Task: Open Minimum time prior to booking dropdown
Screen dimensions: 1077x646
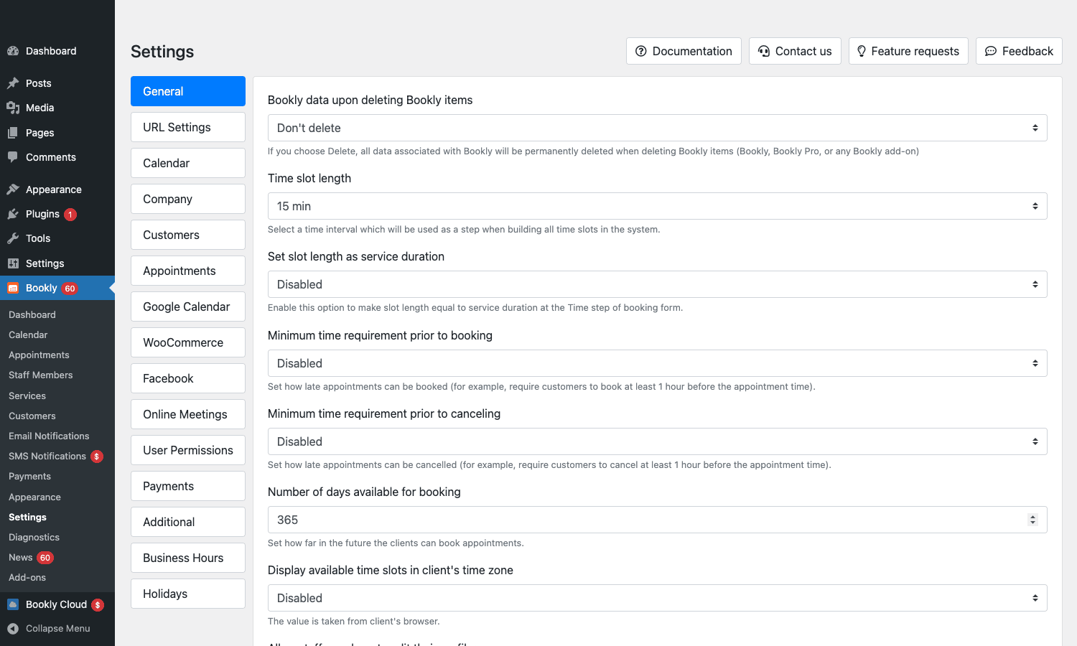Action: pos(657,363)
